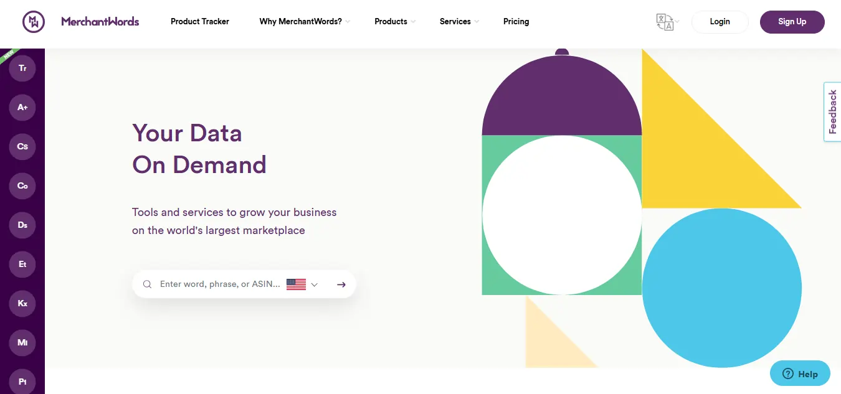Click the Cs sidebar icon
This screenshot has width=841, height=394.
click(22, 146)
